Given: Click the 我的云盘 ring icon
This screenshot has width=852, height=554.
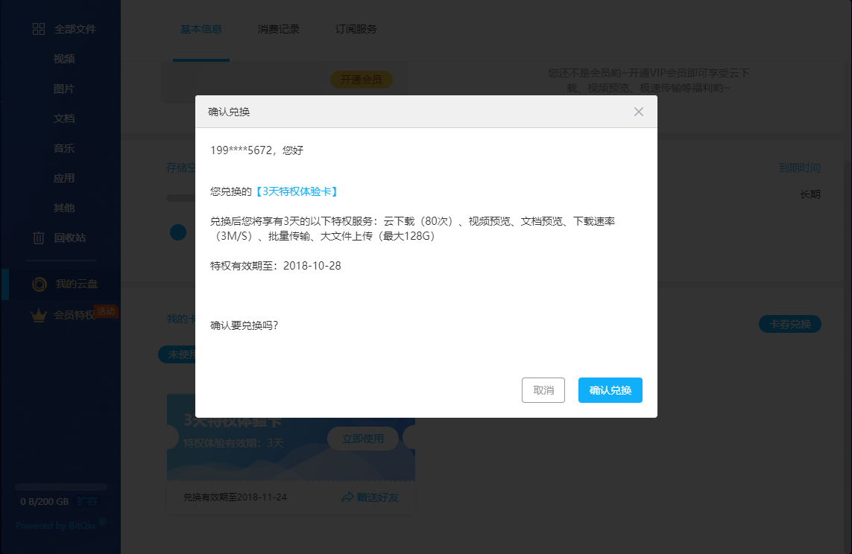Looking at the screenshot, I should 39,284.
